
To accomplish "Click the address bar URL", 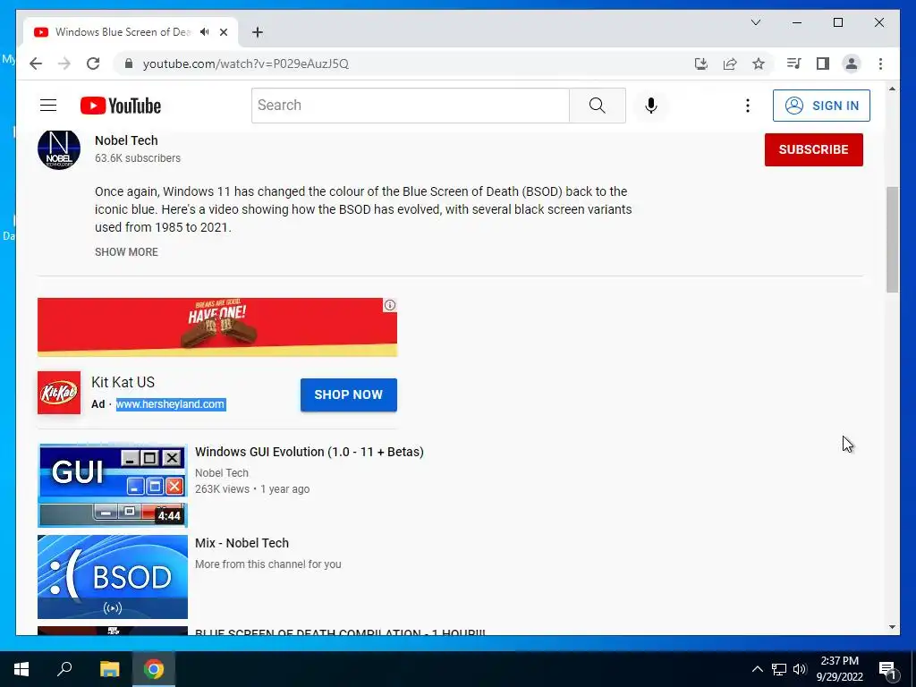I will [x=246, y=64].
